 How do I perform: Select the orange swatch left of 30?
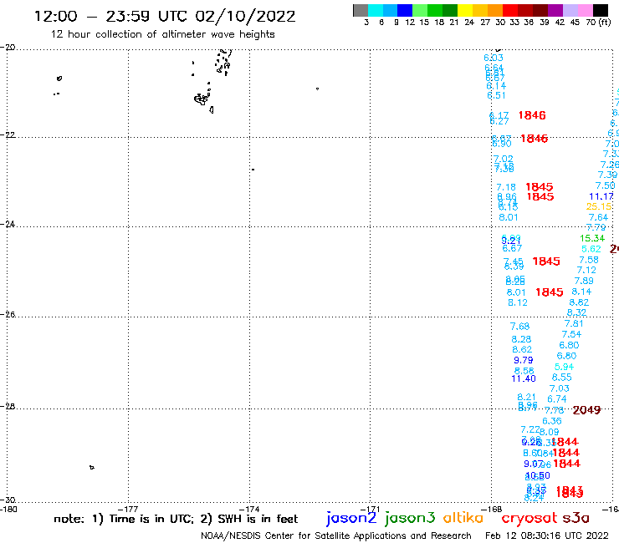[495, 10]
